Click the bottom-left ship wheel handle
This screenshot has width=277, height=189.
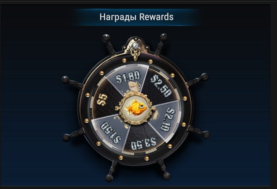tap(112, 171)
